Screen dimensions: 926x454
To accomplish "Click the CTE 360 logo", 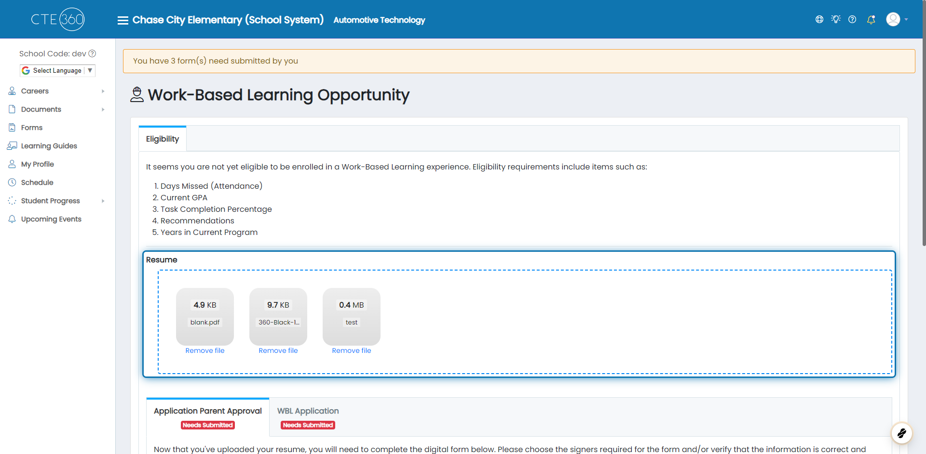I will tap(58, 19).
